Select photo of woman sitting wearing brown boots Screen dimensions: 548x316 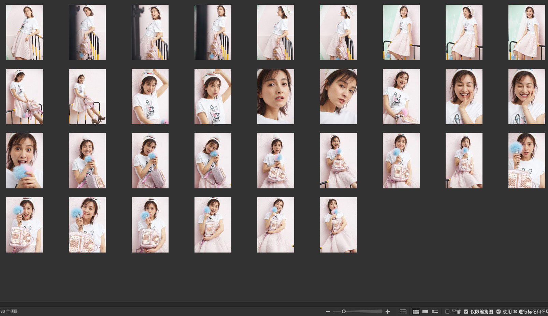pyautogui.click(x=87, y=97)
